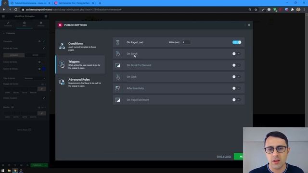This screenshot has height=173, width=308.
Task: Click the Elementor logo in Publish Settings
Action: tap(60, 25)
